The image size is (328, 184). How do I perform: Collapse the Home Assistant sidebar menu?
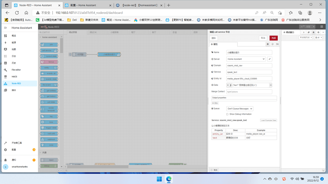(5, 28)
